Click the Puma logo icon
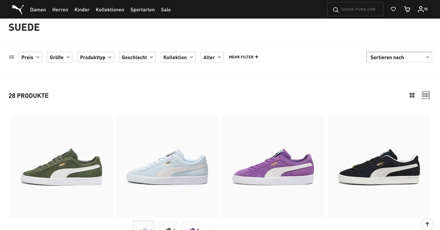This screenshot has width=440, height=230. click(18, 9)
